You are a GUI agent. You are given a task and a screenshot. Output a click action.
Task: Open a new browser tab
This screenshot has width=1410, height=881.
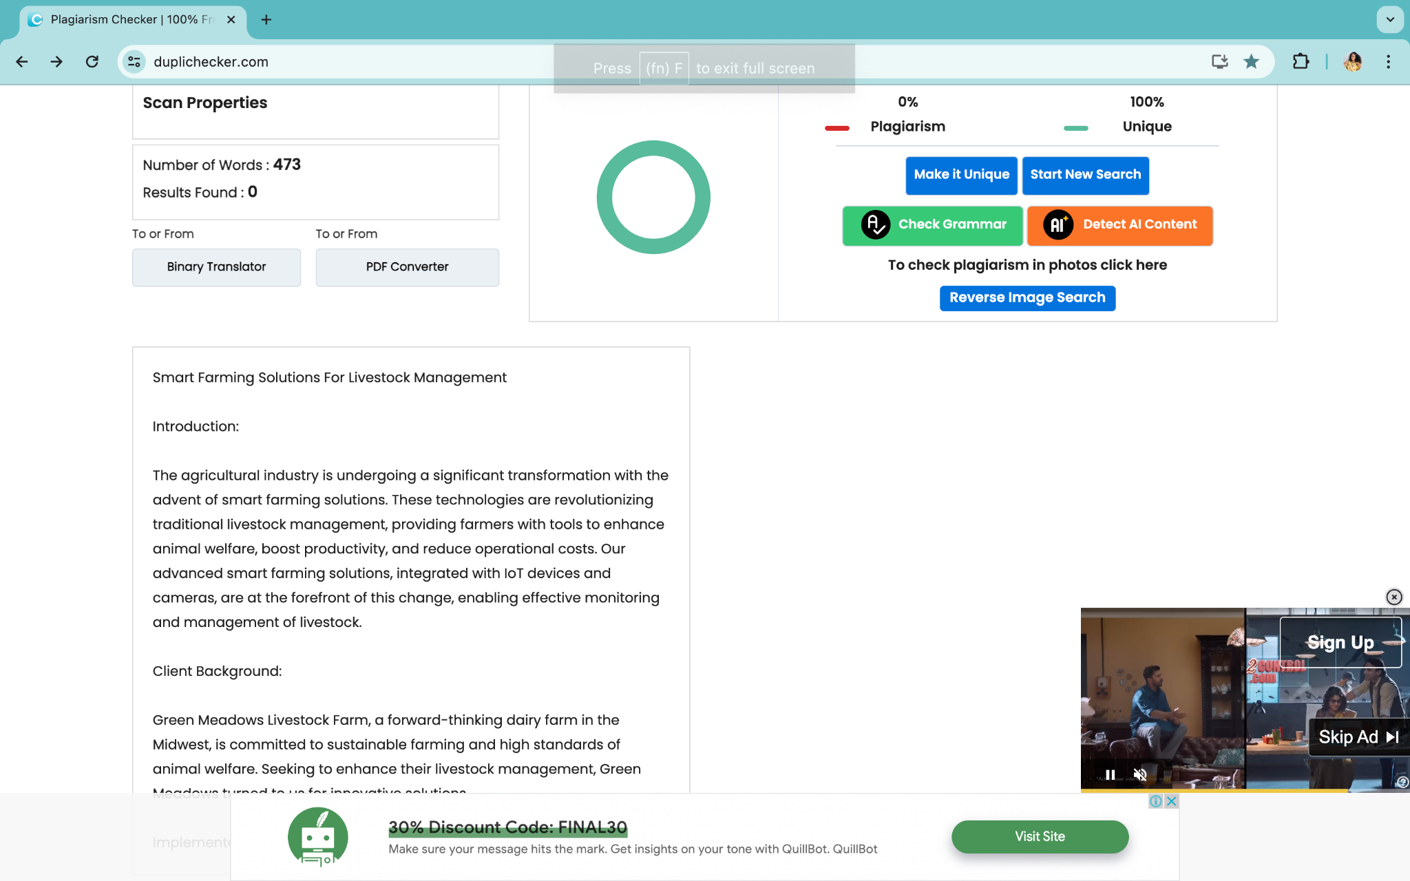(266, 19)
